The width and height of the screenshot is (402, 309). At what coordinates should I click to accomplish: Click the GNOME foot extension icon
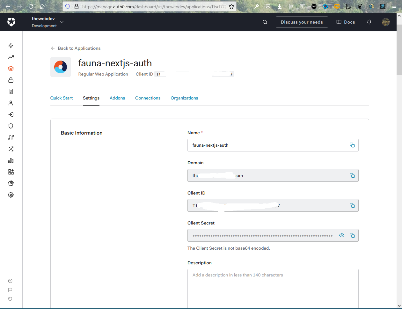coord(360,6)
